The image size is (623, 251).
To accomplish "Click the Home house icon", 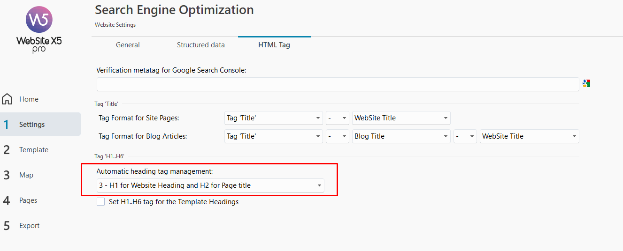I will point(7,99).
